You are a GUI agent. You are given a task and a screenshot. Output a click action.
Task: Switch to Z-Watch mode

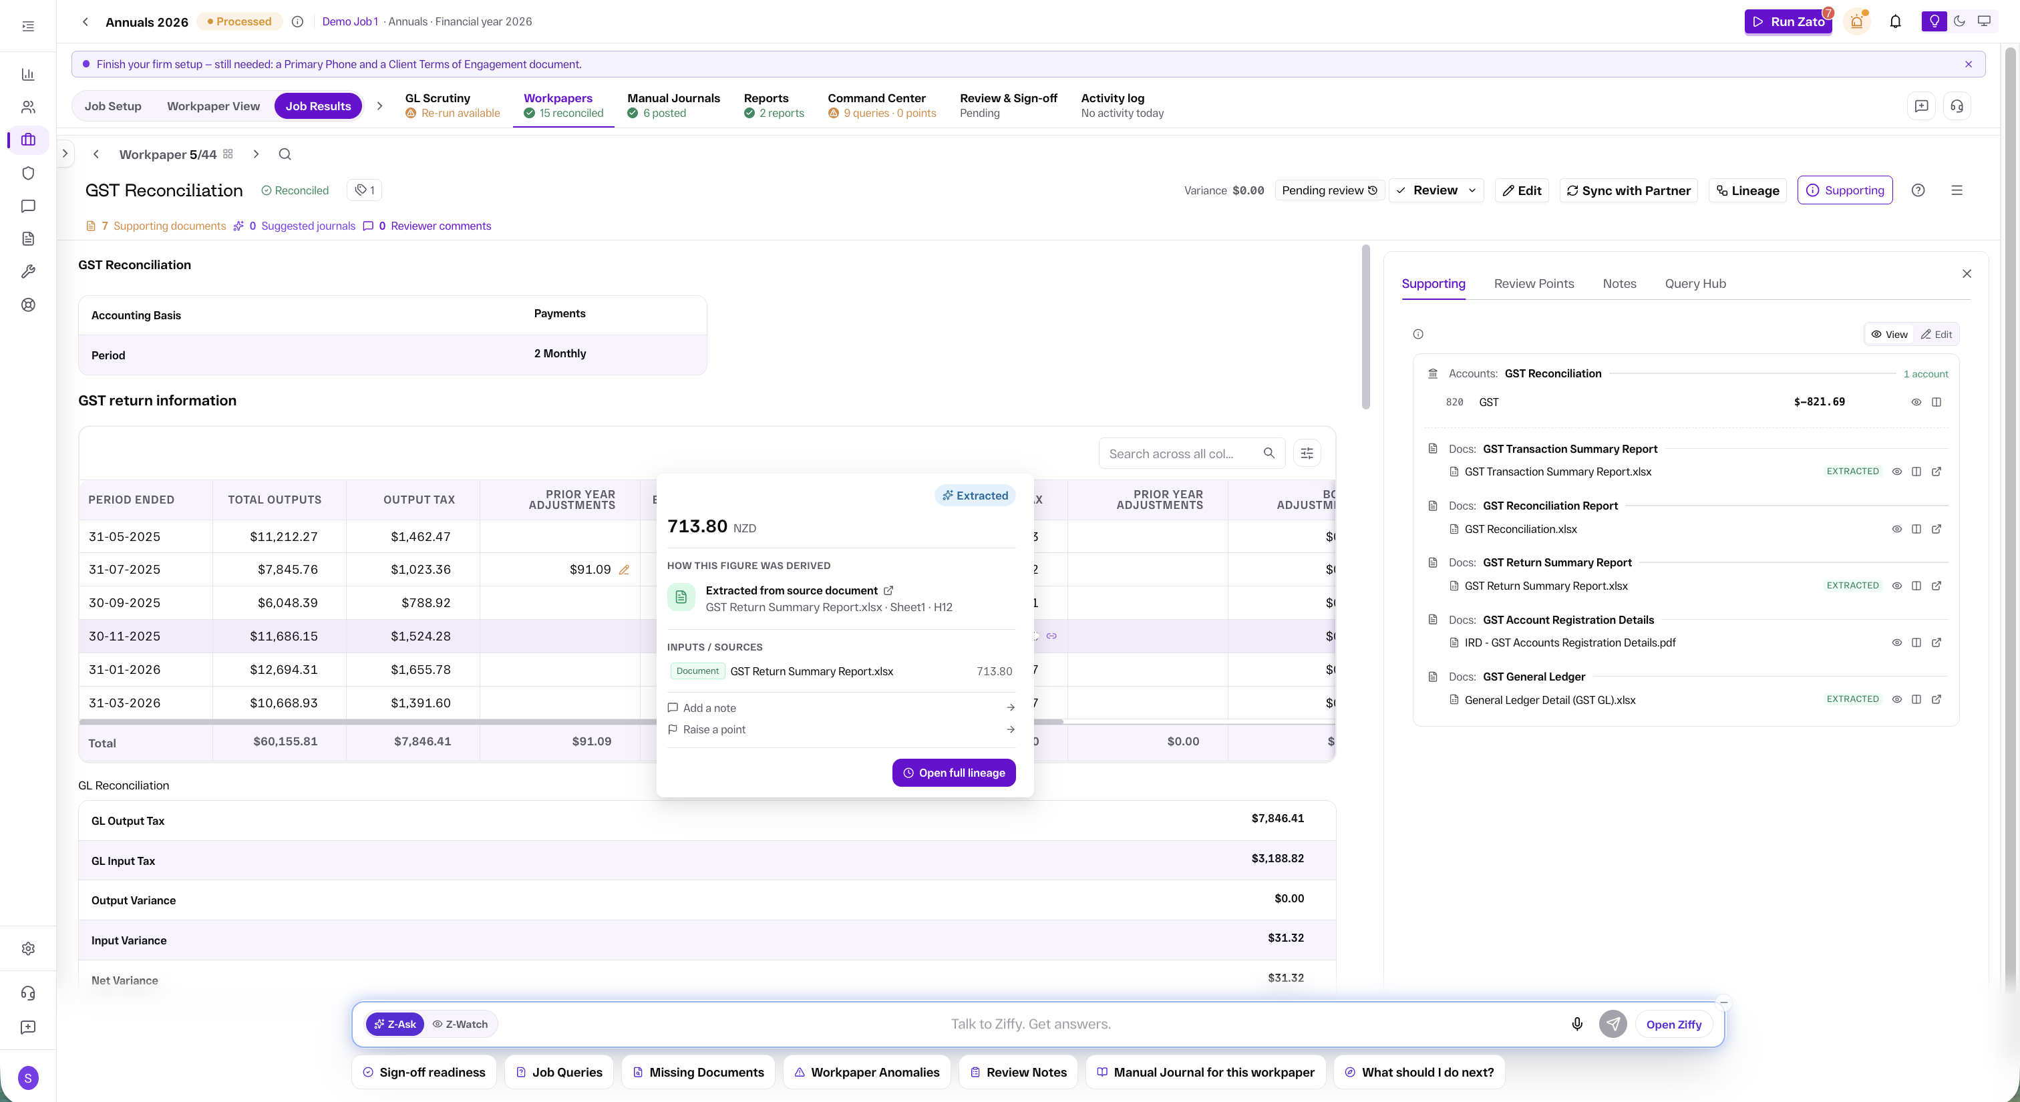(460, 1024)
